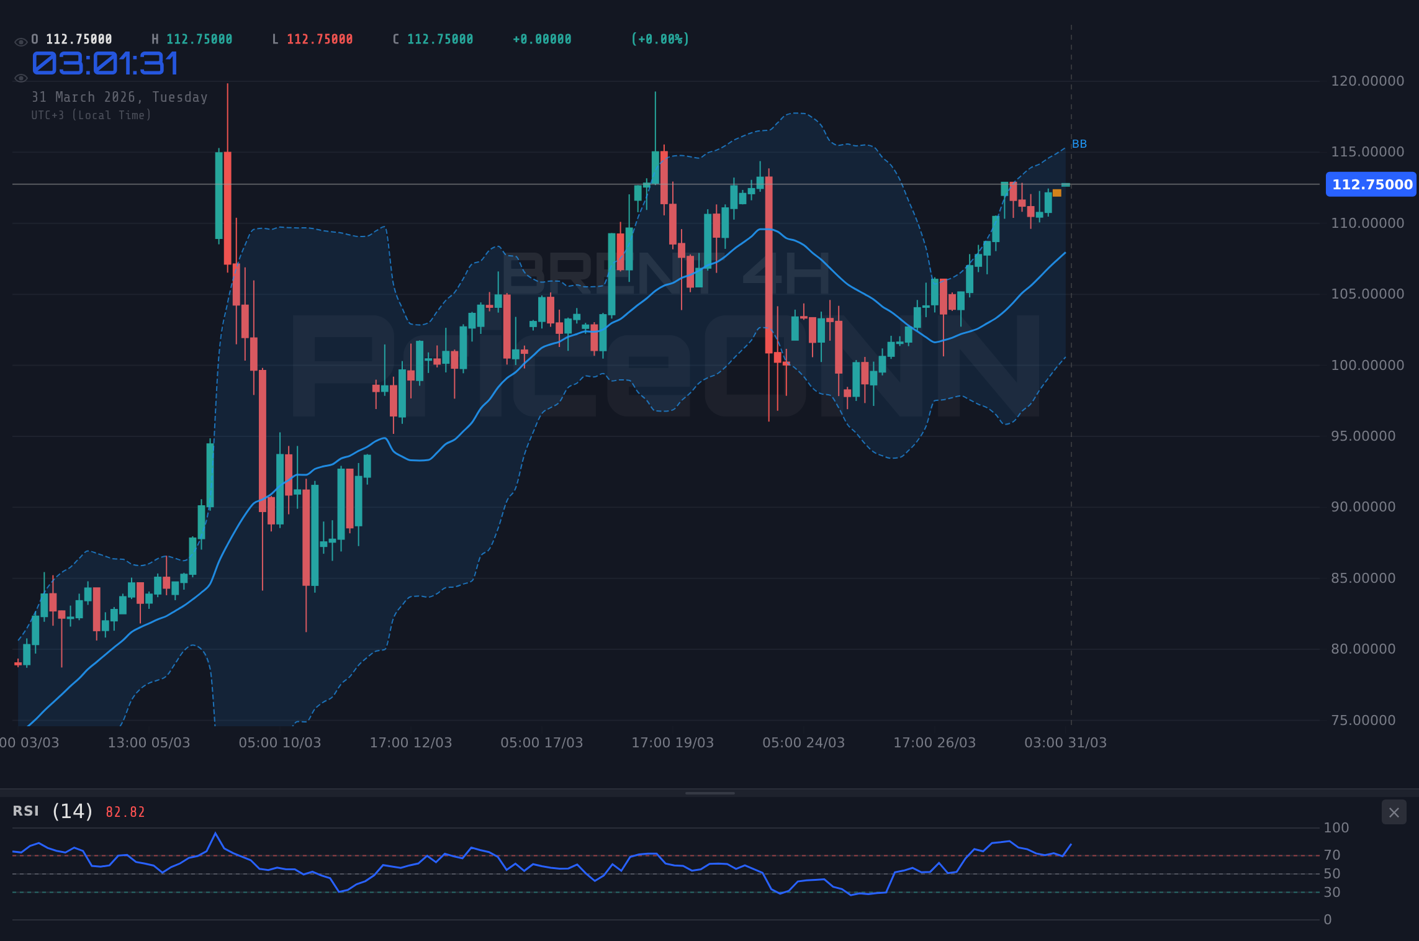The width and height of the screenshot is (1419, 941).
Task: Click the blue 112.75000 price tag
Action: pos(1371,184)
